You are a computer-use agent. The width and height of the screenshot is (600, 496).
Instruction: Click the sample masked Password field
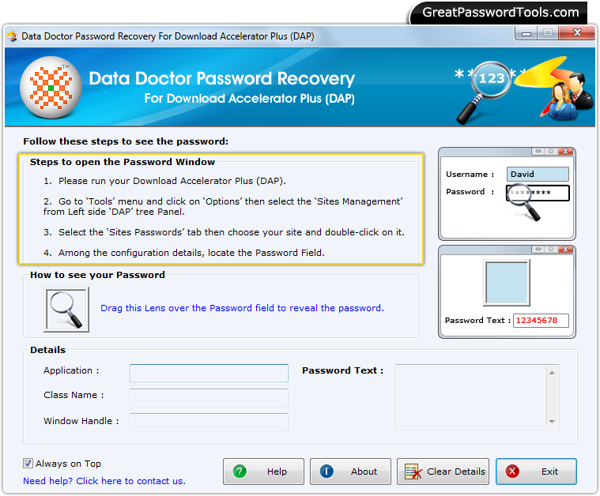point(538,193)
